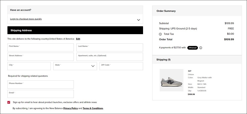Focus the Last Name field
Screen dimensions: 247x114
tap(110, 47)
